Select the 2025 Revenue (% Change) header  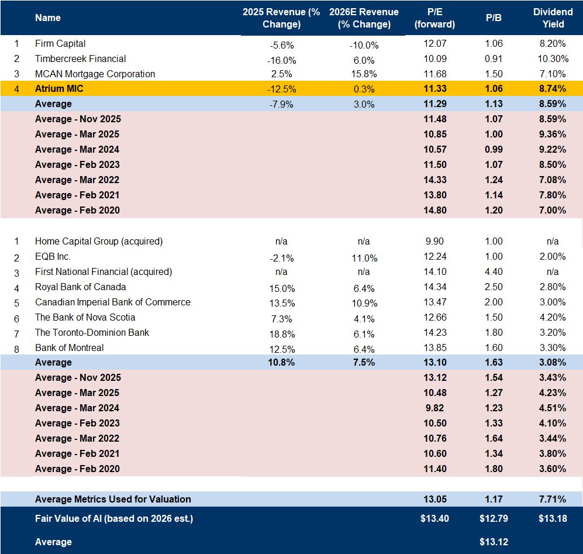click(281, 18)
